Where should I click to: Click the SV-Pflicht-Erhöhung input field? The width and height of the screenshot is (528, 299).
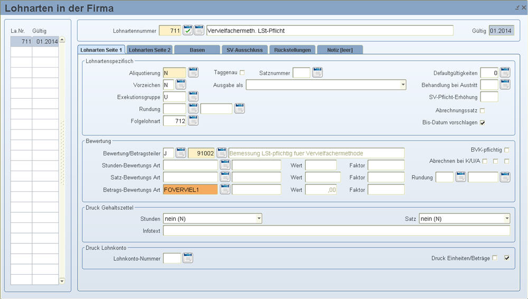[x=489, y=97]
